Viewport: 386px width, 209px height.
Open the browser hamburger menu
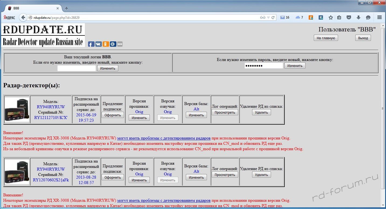(x=380, y=17)
